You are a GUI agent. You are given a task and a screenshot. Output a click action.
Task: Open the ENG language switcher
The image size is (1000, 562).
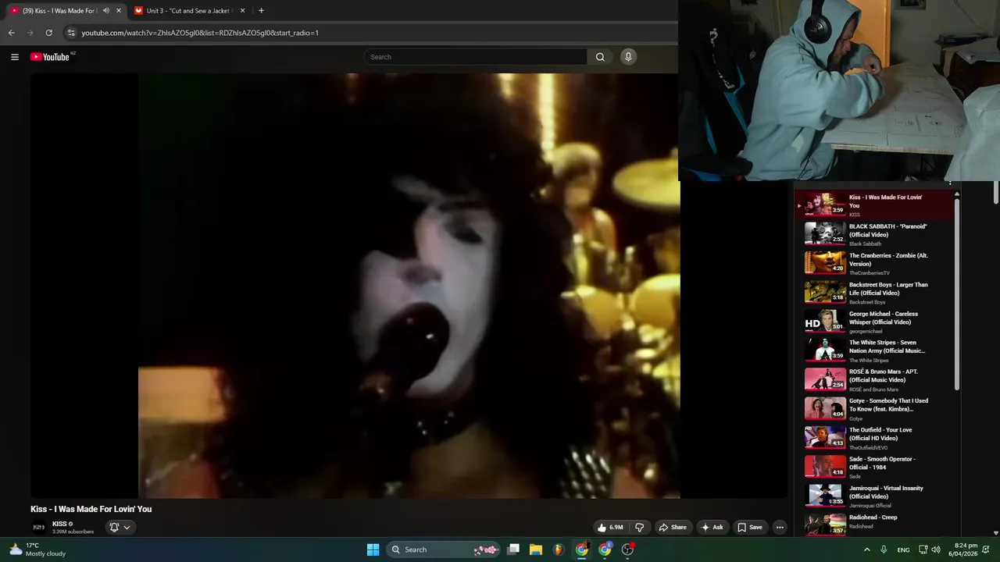(903, 550)
